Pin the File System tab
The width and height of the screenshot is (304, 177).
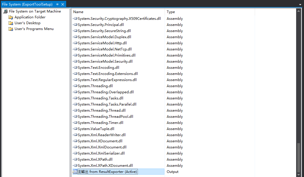(x=57, y=4)
